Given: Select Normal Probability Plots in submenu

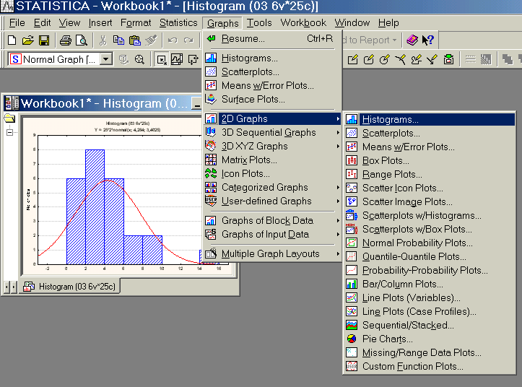Looking at the screenshot, I should pos(430,243).
